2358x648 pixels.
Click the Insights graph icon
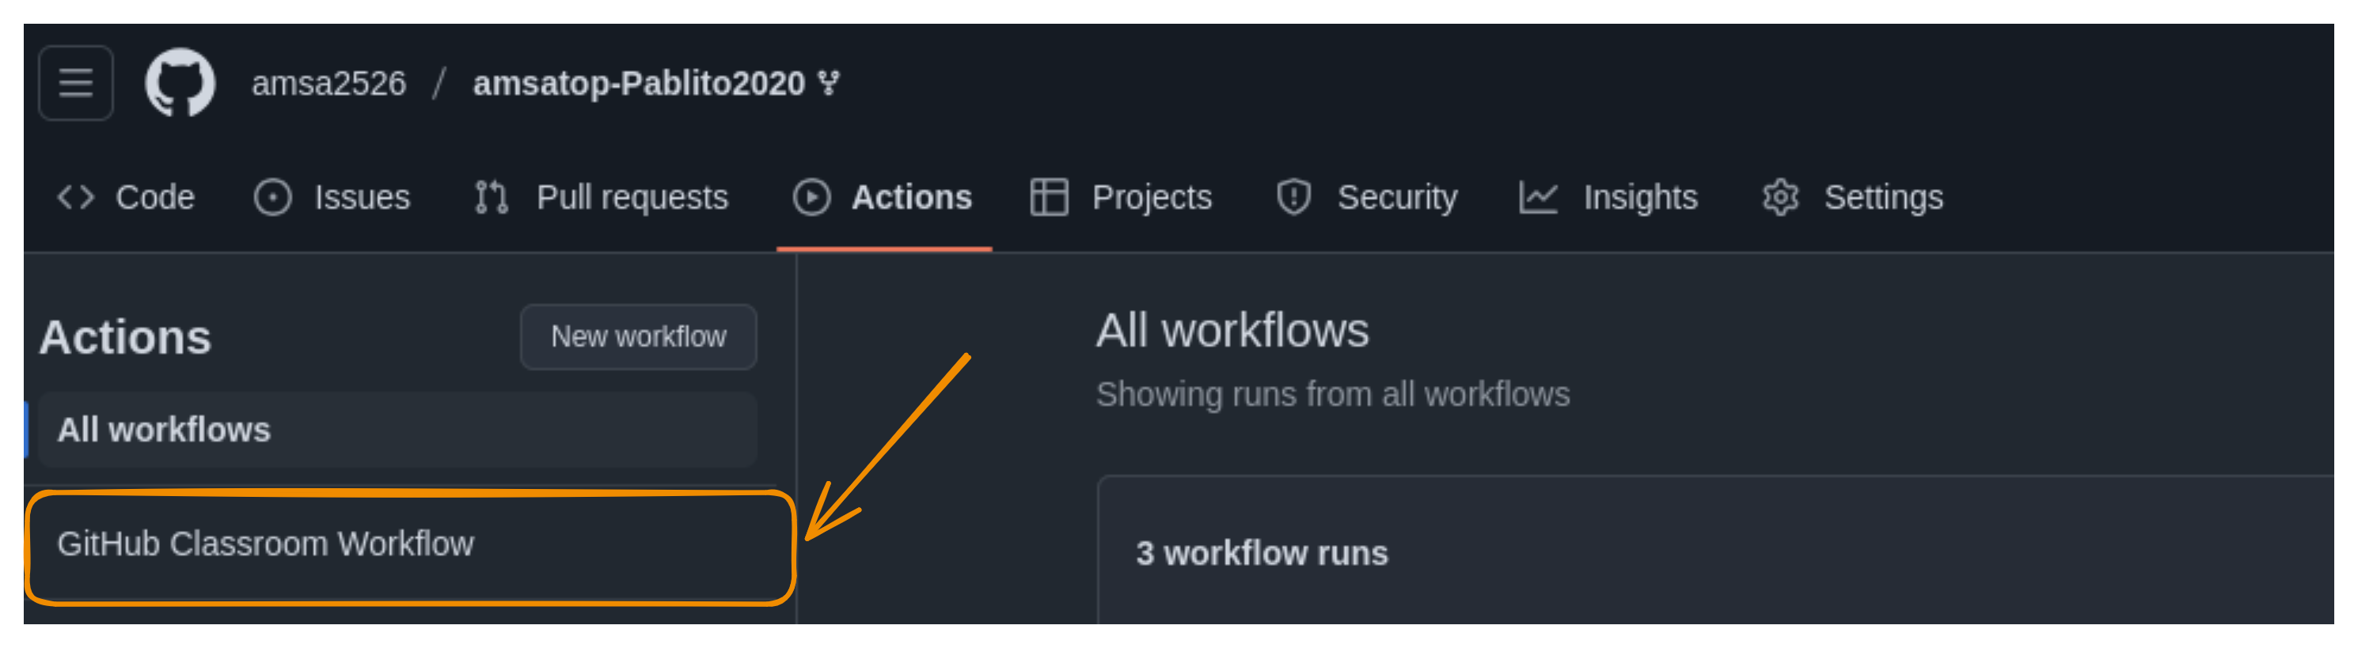[x=1538, y=198]
